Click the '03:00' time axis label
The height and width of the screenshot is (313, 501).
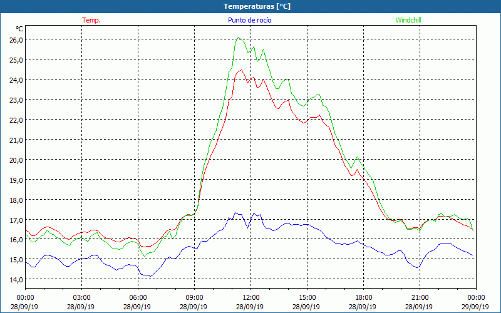(x=81, y=298)
